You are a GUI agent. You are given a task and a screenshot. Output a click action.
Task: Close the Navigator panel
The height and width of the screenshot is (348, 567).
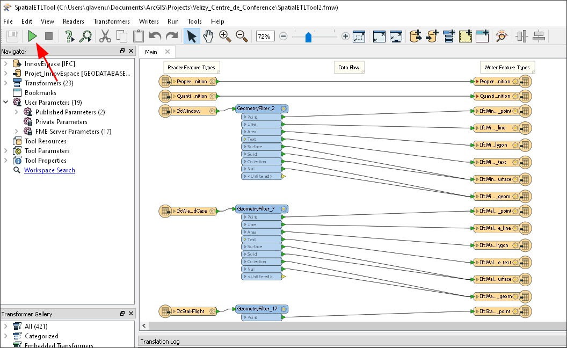[x=131, y=51]
